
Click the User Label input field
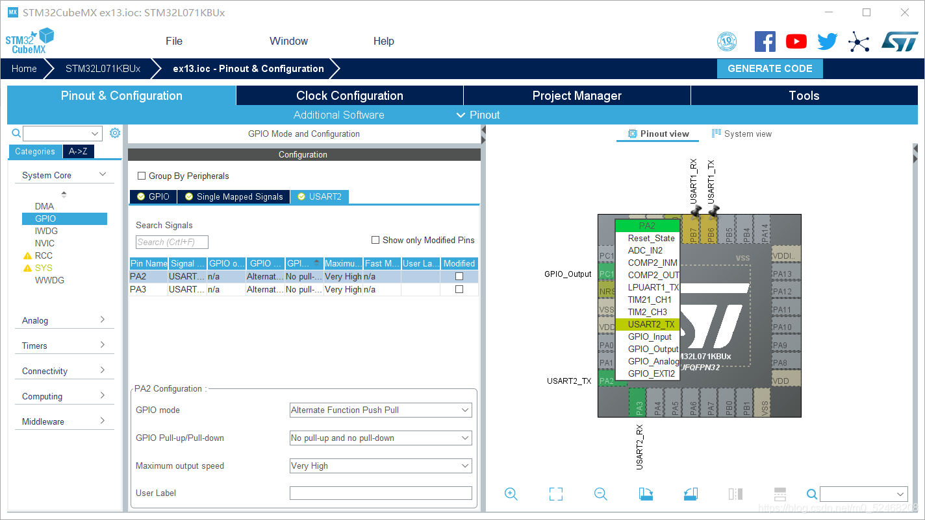point(381,493)
